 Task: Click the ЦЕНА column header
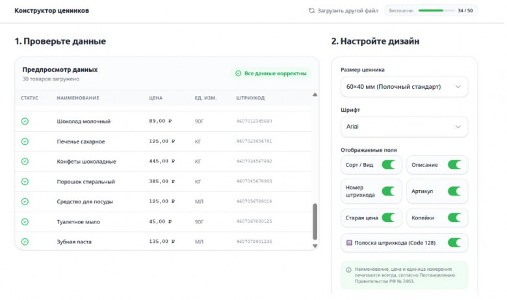[156, 98]
